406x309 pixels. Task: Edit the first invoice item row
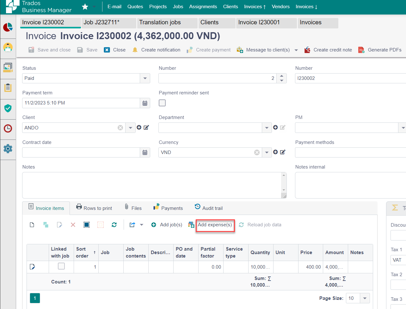point(32,267)
